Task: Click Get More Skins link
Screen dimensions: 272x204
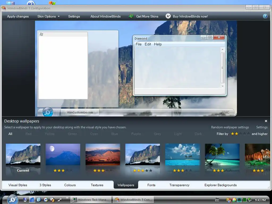Action: (x=147, y=16)
